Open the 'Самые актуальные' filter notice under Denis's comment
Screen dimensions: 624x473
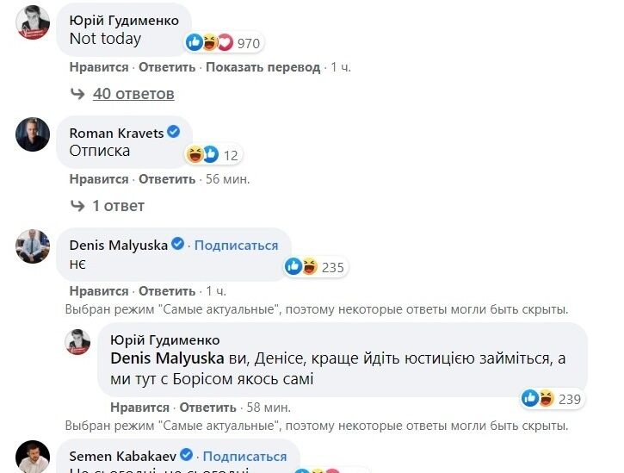317,308
